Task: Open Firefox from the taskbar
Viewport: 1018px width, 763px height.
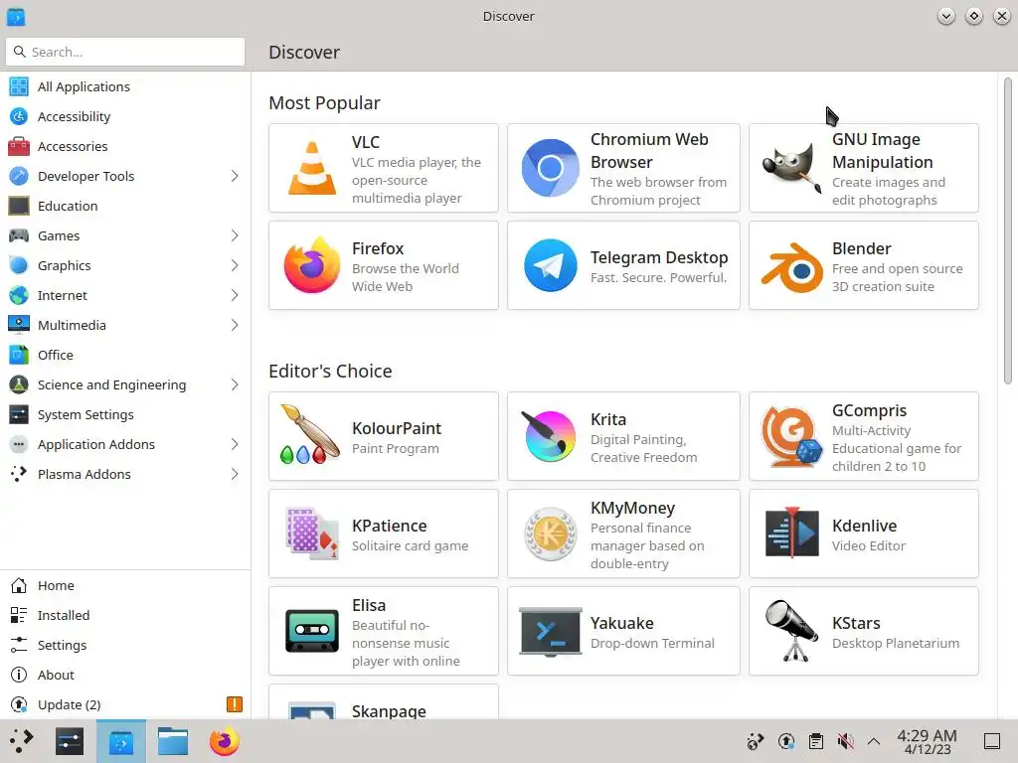Action: 224,741
